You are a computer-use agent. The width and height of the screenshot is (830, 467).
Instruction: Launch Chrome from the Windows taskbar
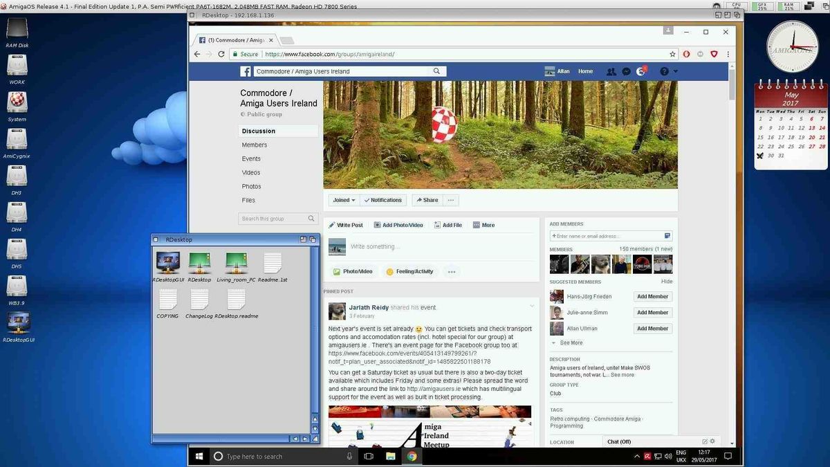coord(412,457)
